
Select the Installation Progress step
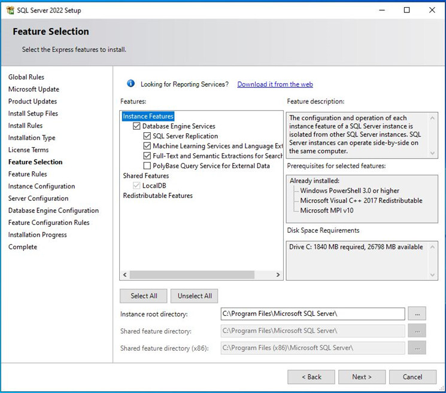(38, 234)
